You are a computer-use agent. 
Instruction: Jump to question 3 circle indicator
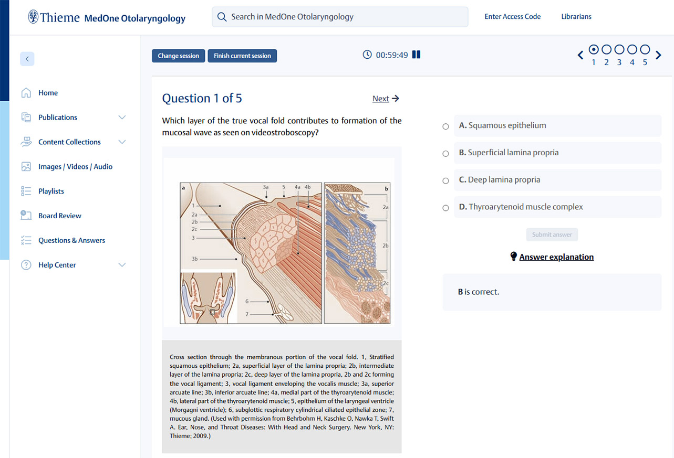(x=619, y=50)
